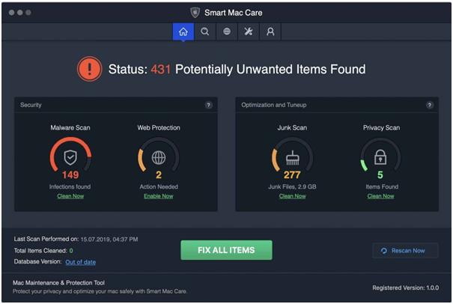This screenshot has width=453, height=304.
Task: Open help for Optimization and Tuneup panel
Action: coord(430,105)
